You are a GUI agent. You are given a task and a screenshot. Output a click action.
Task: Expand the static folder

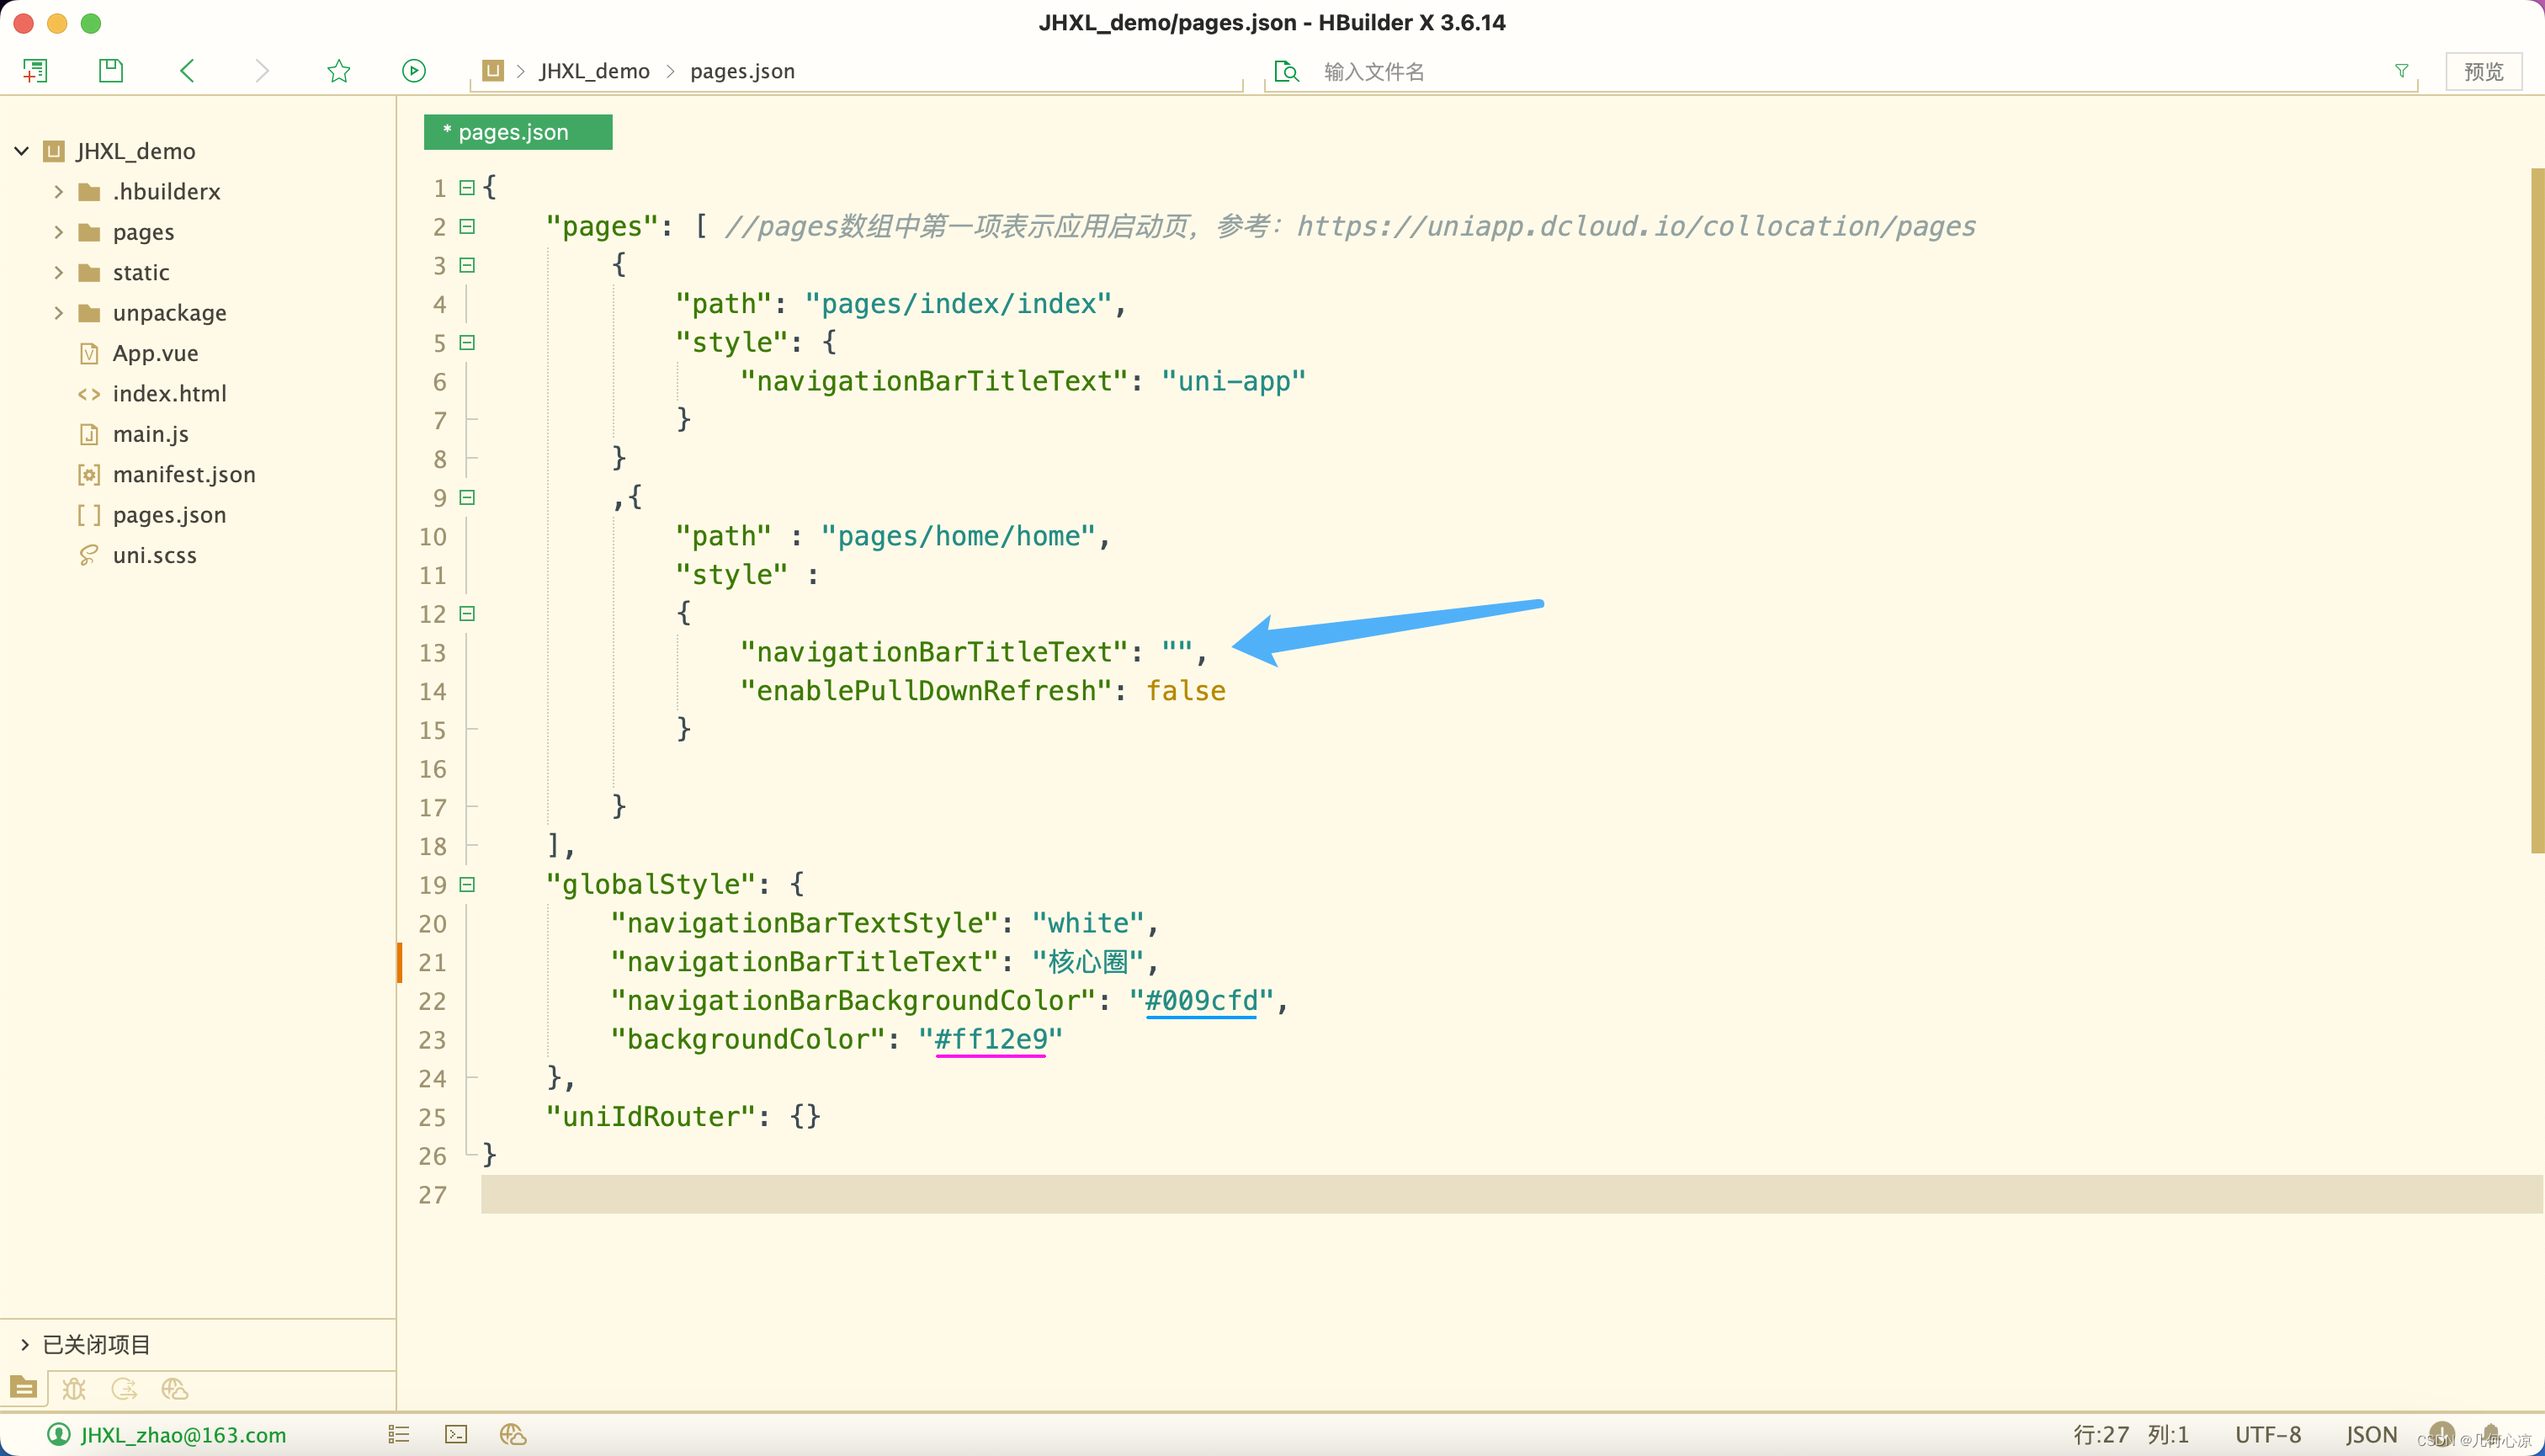click(58, 272)
